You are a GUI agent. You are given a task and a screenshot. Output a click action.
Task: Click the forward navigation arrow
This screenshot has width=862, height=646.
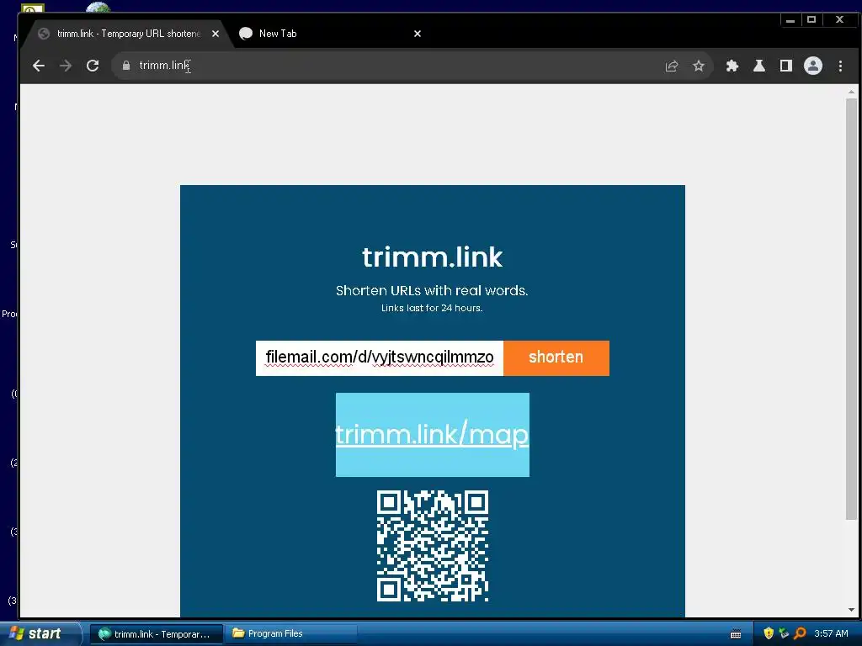tap(66, 66)
